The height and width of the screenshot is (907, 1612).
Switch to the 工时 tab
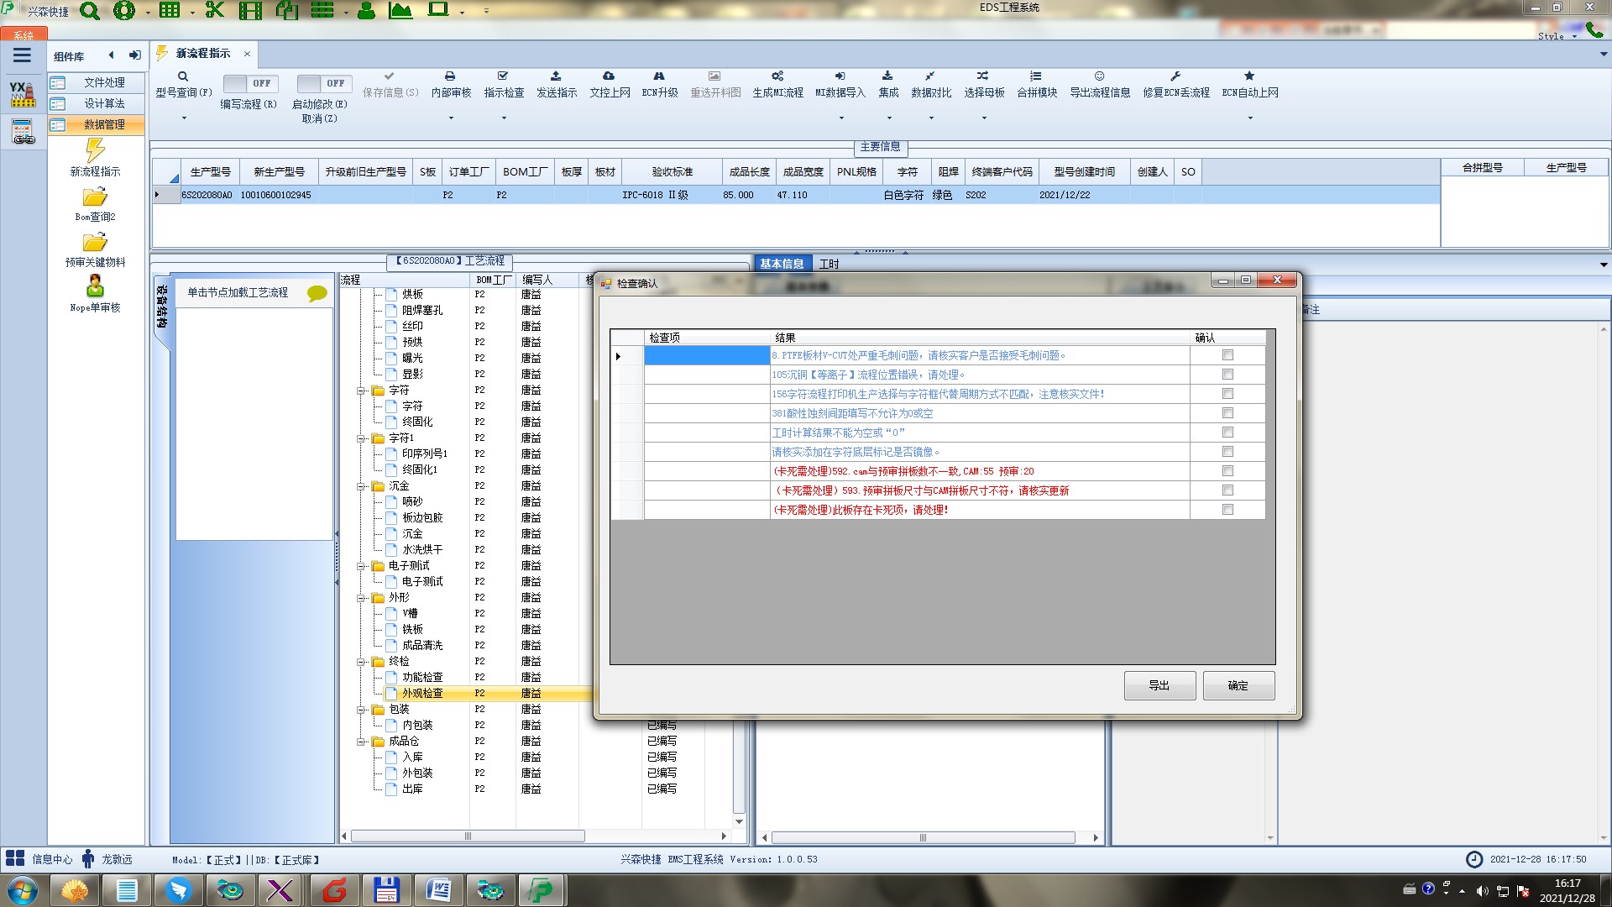pyautogui.click(x=829, y=264)
